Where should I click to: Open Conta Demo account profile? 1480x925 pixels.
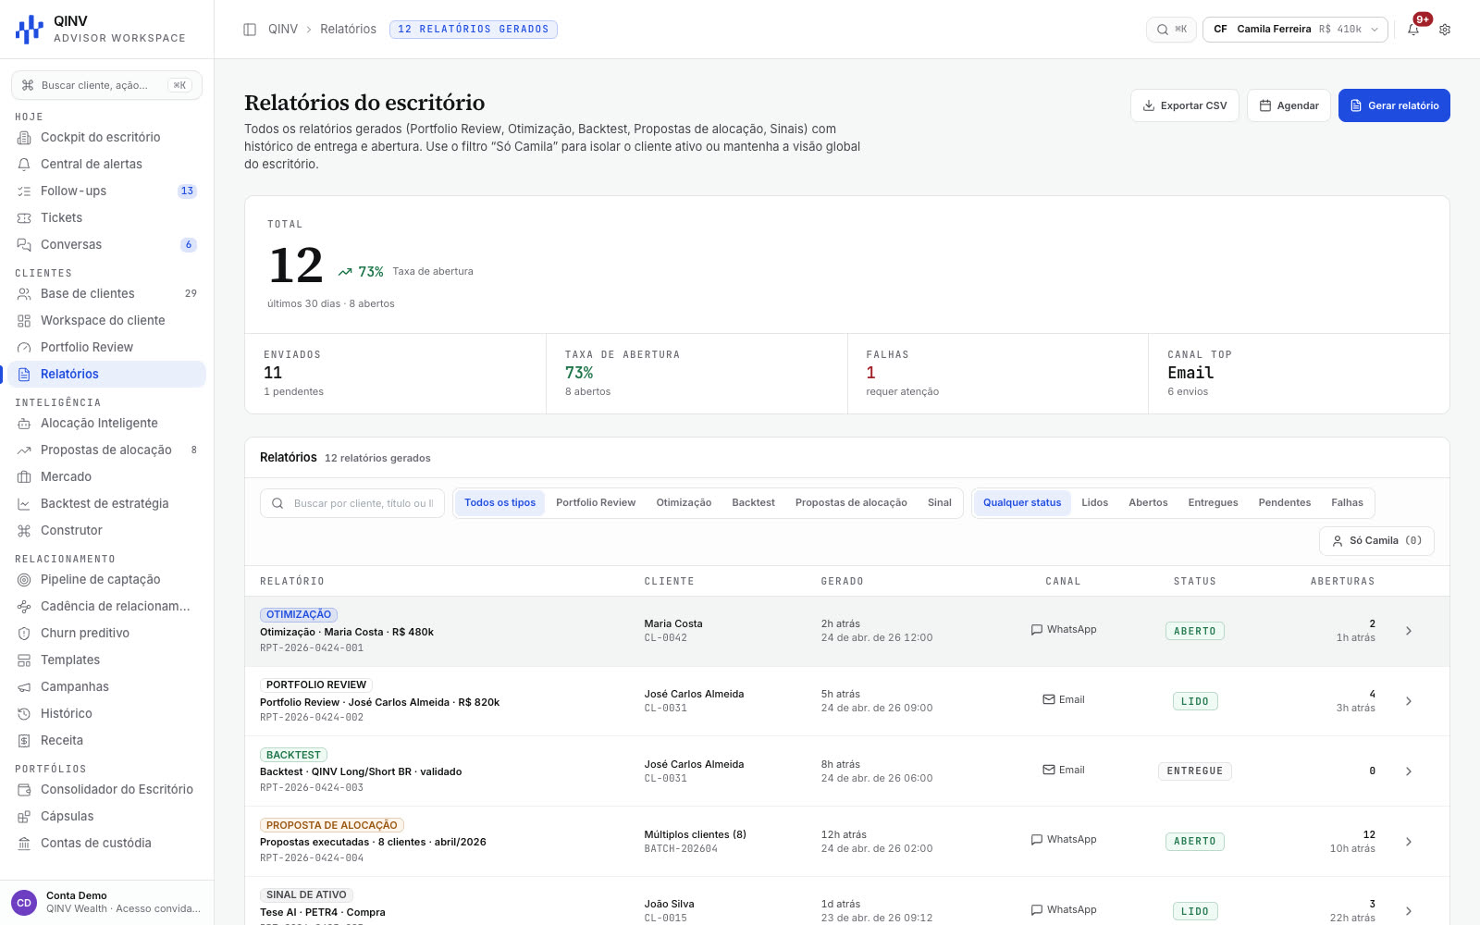tap(106, 902)
